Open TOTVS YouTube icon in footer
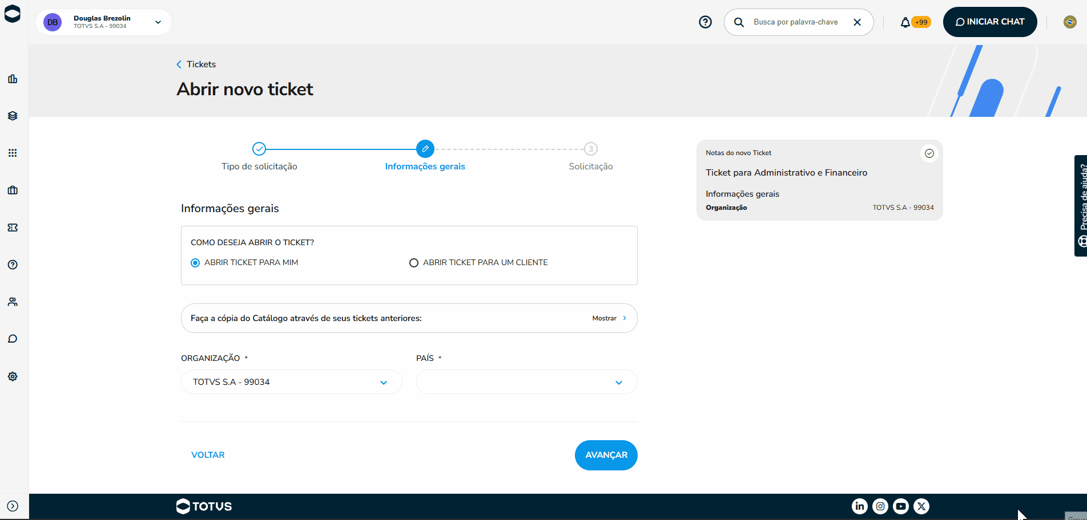The height and width of the screenshot is (520, 1087). point(901,506)
